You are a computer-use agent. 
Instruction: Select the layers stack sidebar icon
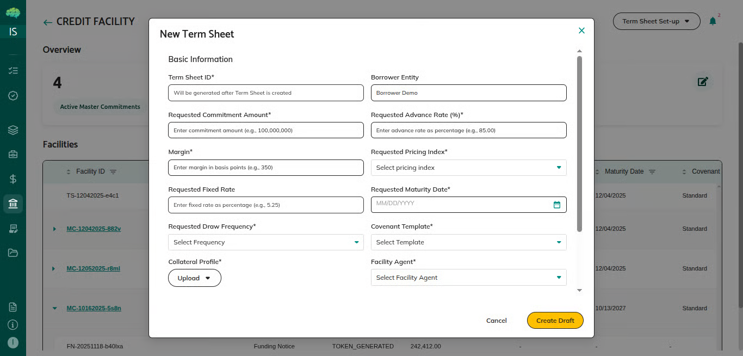point(13,130)
